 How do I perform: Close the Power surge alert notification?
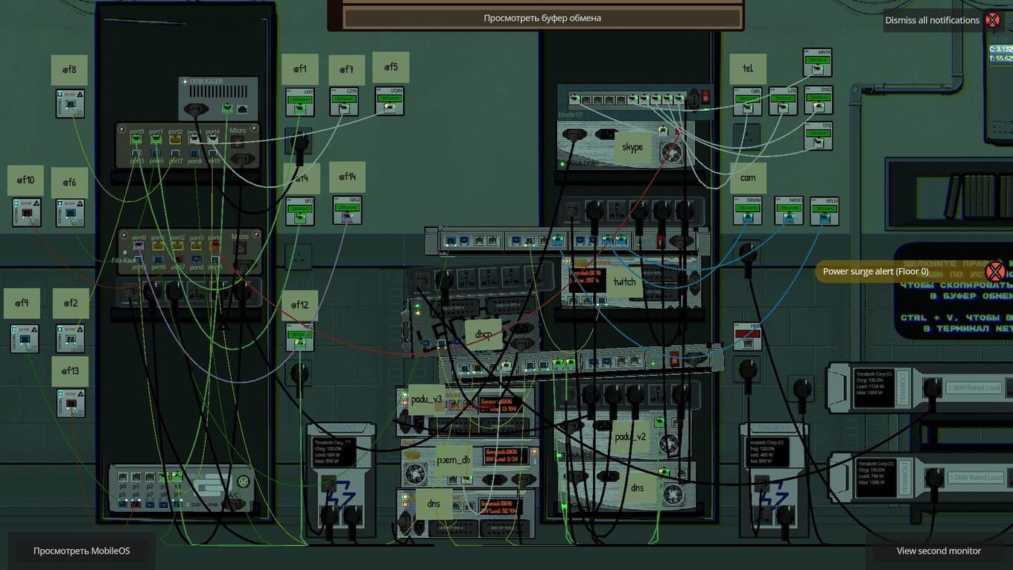995,271
